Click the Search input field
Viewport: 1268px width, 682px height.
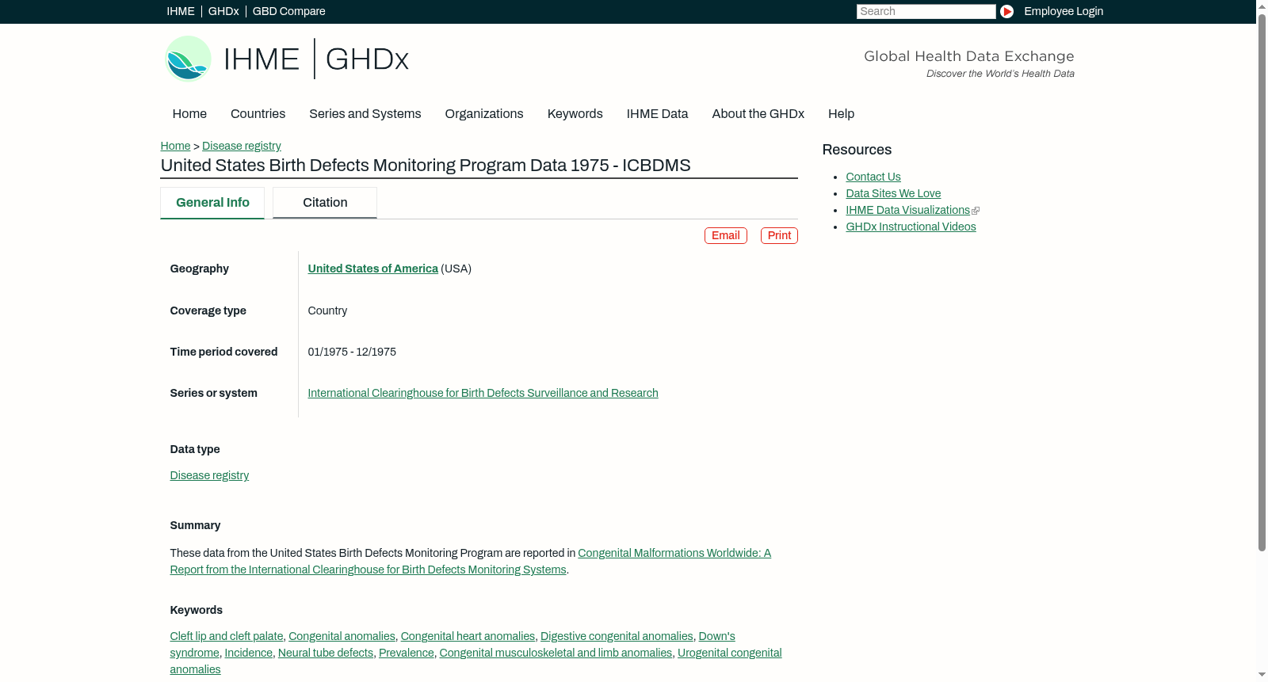(x=926, y=11)
